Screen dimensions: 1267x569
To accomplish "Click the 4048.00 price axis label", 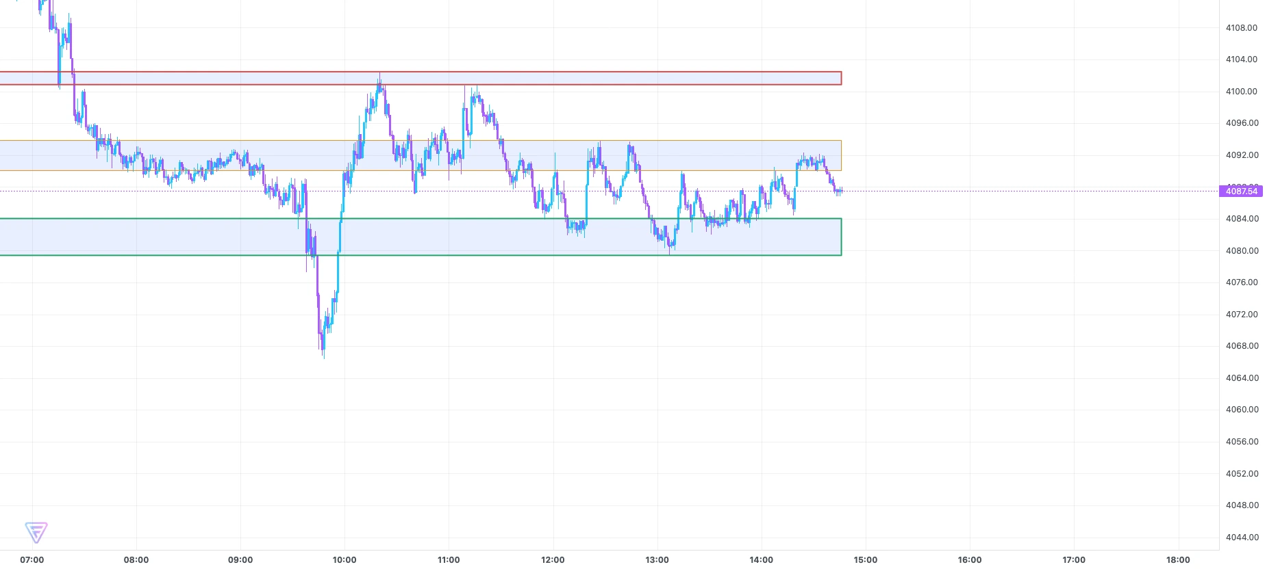I will click(x=1242, y=505).
